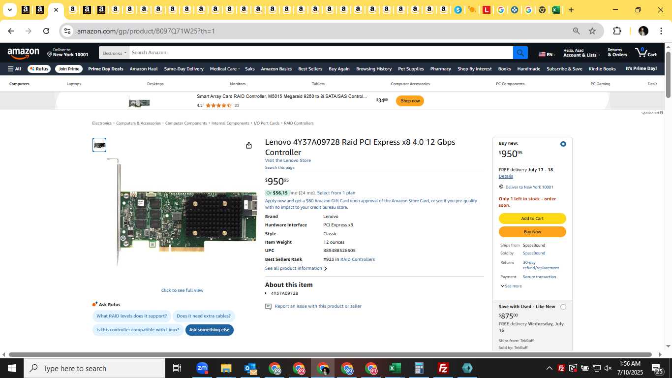Viewport: 672px width, 378px height.
Task: Open Calculator from the taskbar
Action: (419, 368)
